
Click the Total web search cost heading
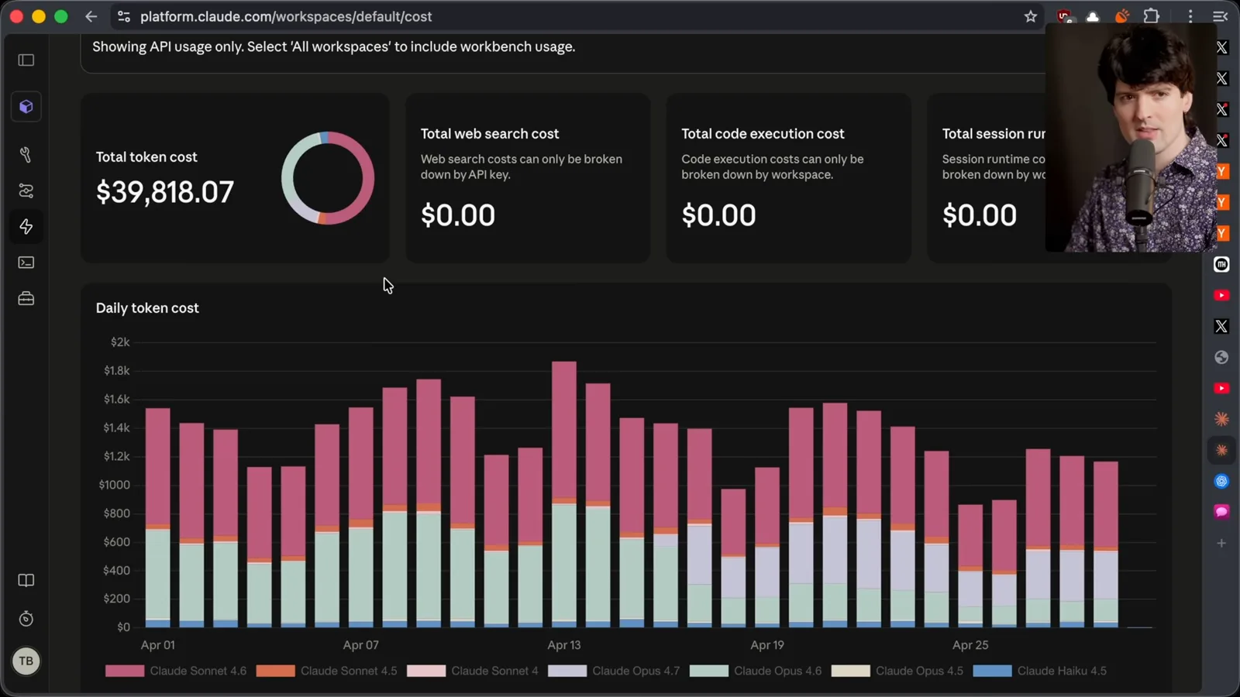490,134
